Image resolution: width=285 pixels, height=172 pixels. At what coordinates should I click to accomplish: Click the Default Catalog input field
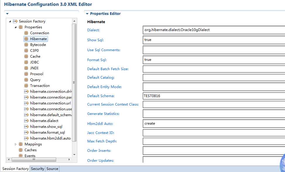point(214,78)
